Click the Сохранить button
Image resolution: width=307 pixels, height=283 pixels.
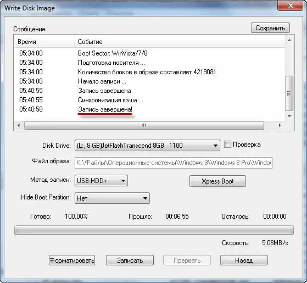click(271, 28)
